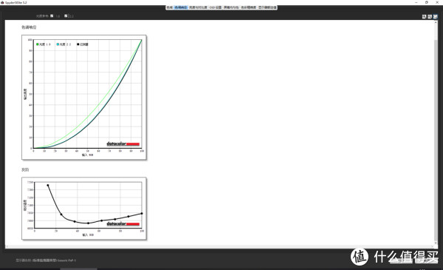Open the brightness and contrast tab
The height and width of the screenshot is (270, 443).
tap(198, 7)
